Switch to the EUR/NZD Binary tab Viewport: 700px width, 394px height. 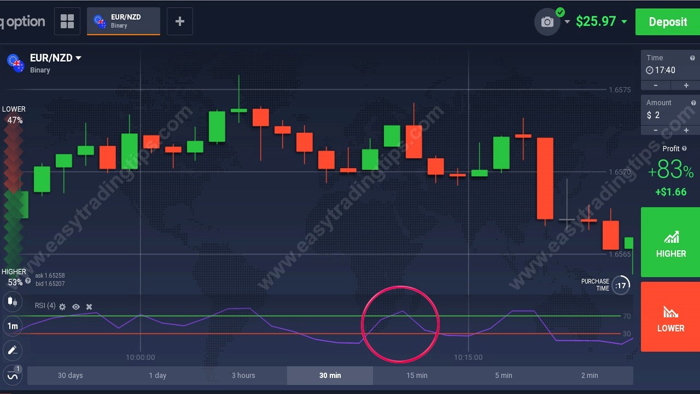123,21
